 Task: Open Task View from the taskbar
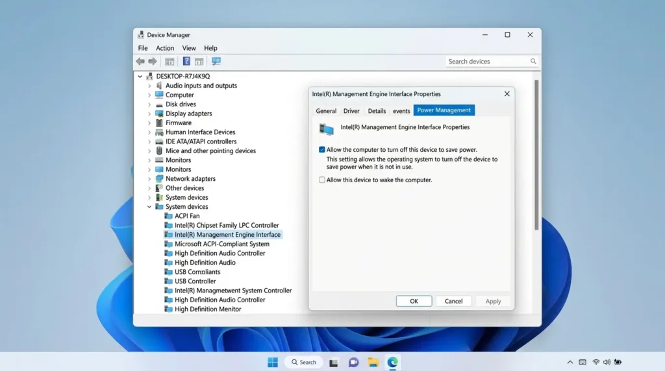[x=334, y=363]
